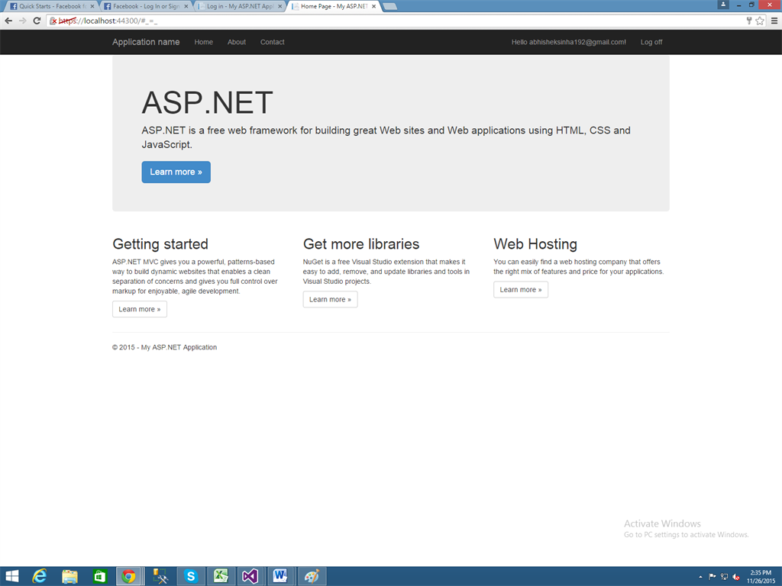Open Excel from the taskbar

(221, 576)
